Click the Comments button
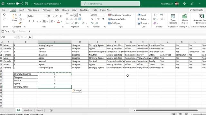This screenshot has height=115, width=206. click(x=197, y=10)
